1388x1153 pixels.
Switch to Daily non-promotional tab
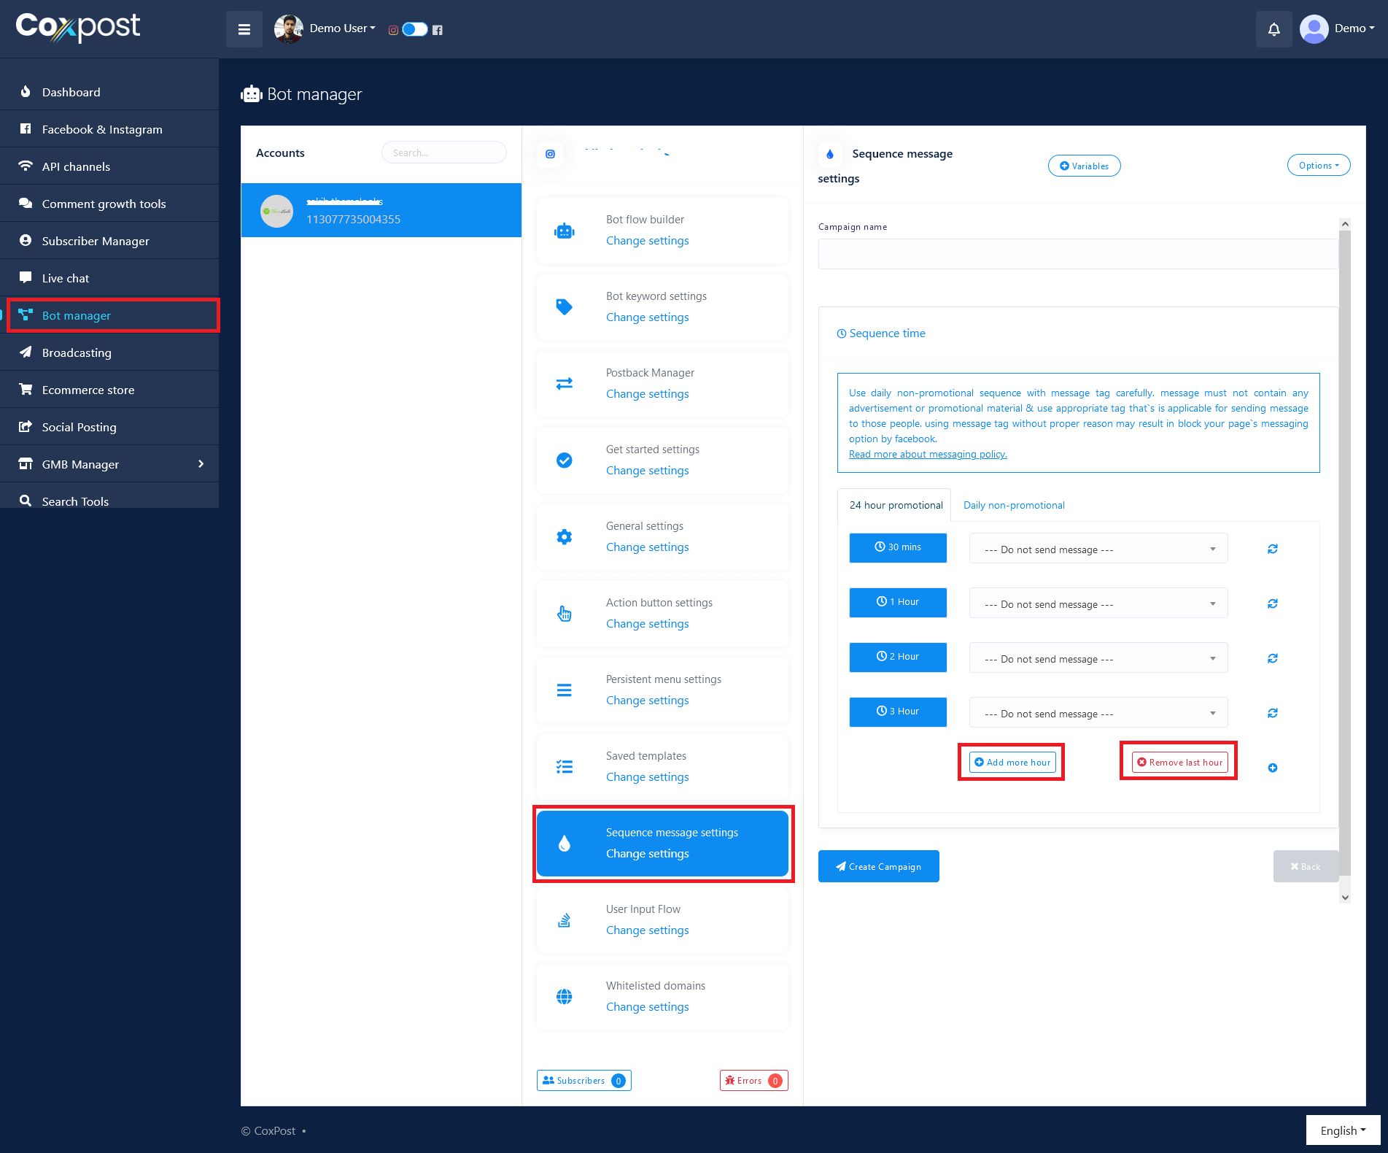pos(1013,505)
